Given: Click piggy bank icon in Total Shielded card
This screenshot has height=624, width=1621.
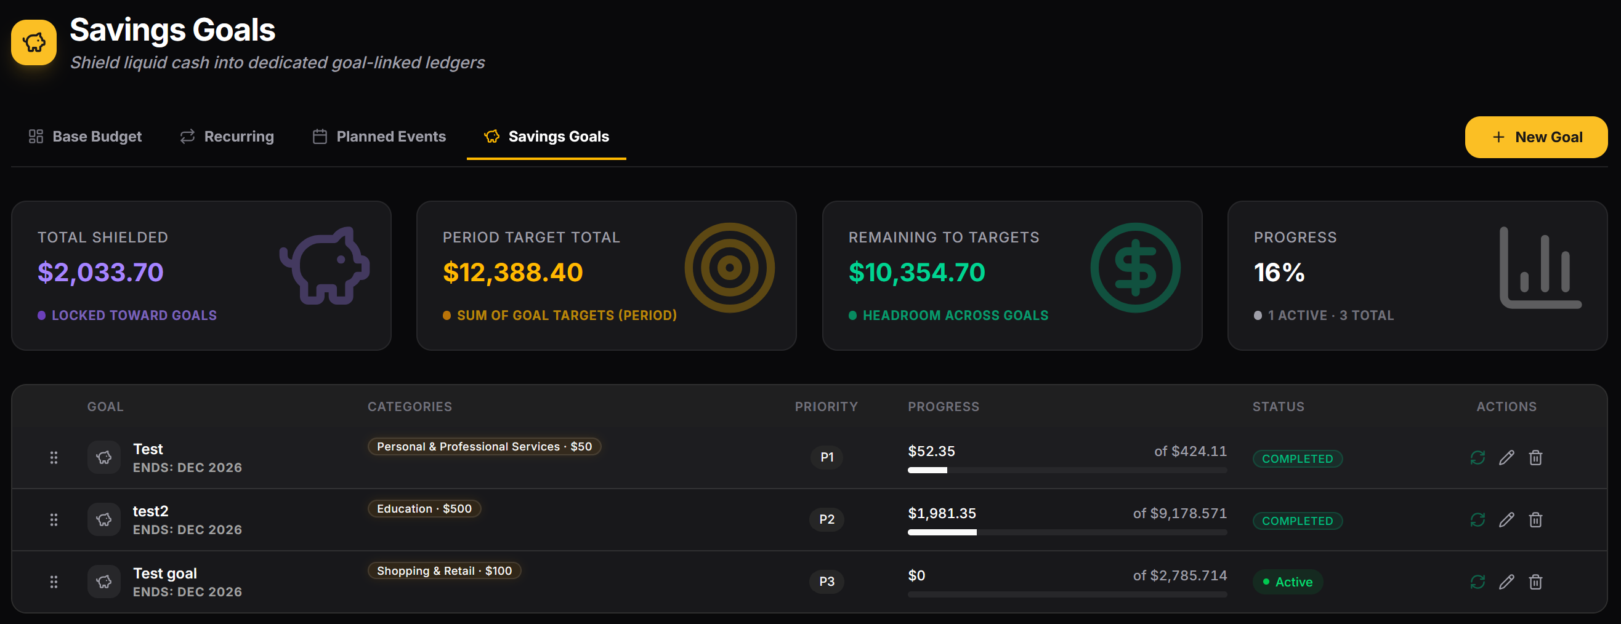Looking at the screenshot, I should pyautogui.click(x=325, y=266).
